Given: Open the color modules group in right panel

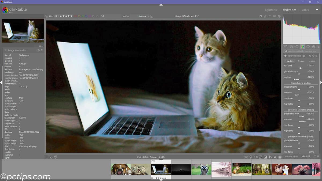Looking at the screenshot, I should 303,47.
